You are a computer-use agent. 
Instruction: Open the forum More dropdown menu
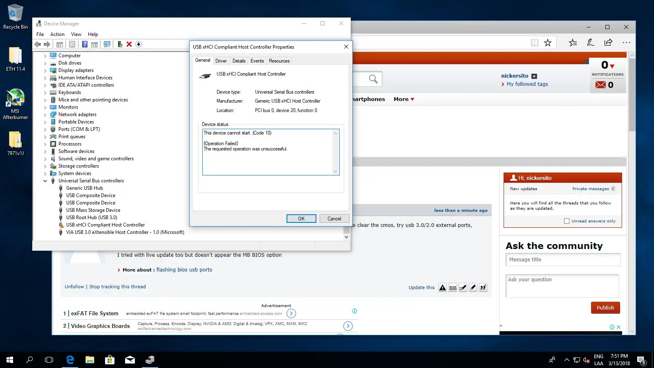click(404, 99)
